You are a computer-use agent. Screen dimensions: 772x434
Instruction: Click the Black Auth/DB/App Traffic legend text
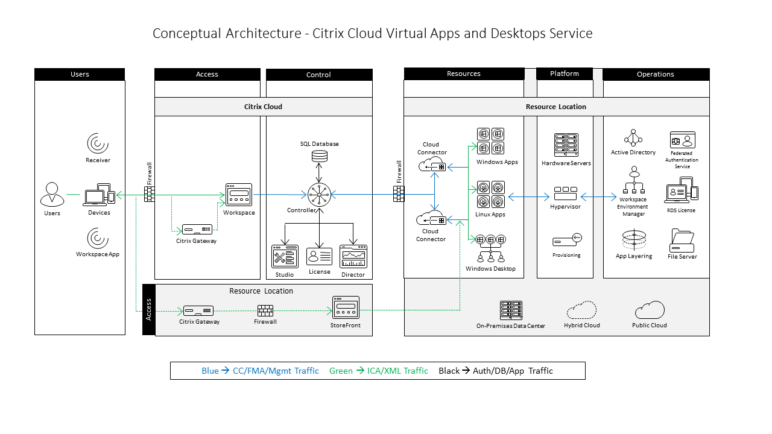(496, 371)
